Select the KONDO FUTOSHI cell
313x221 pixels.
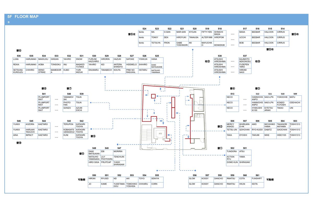click(x=283, y=104)
